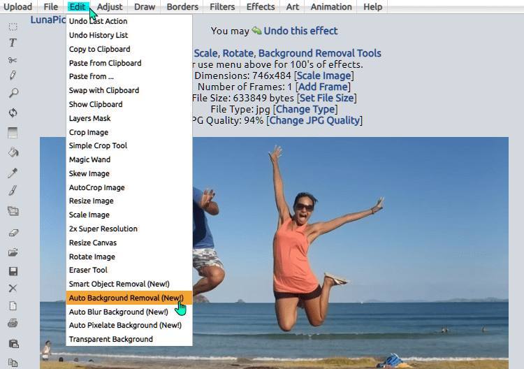The image size is (524, 369).
Task: Open the Filters menu
Action: [222, 7]
